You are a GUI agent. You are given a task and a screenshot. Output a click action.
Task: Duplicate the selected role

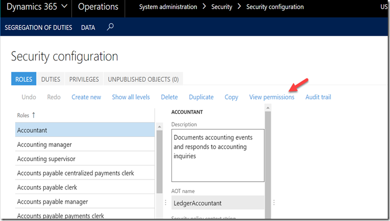[x=201, y=97]
